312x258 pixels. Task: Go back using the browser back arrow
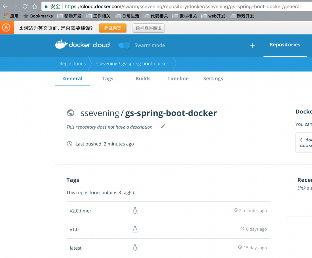(5, 6)
